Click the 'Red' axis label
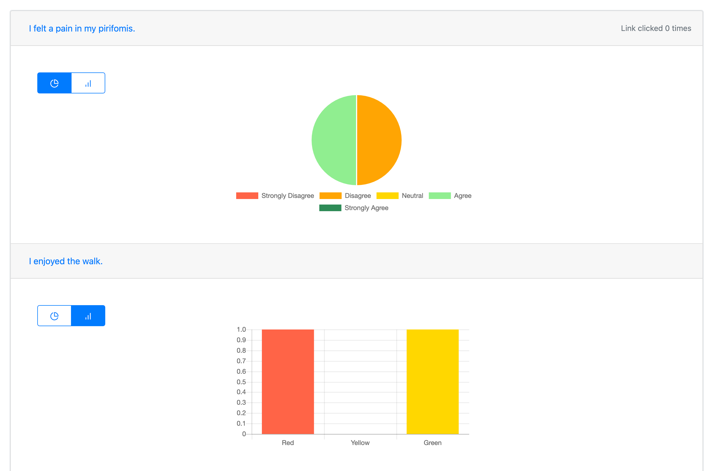The width and height of the screenshot is (716, 471). [x=288, y=443]
